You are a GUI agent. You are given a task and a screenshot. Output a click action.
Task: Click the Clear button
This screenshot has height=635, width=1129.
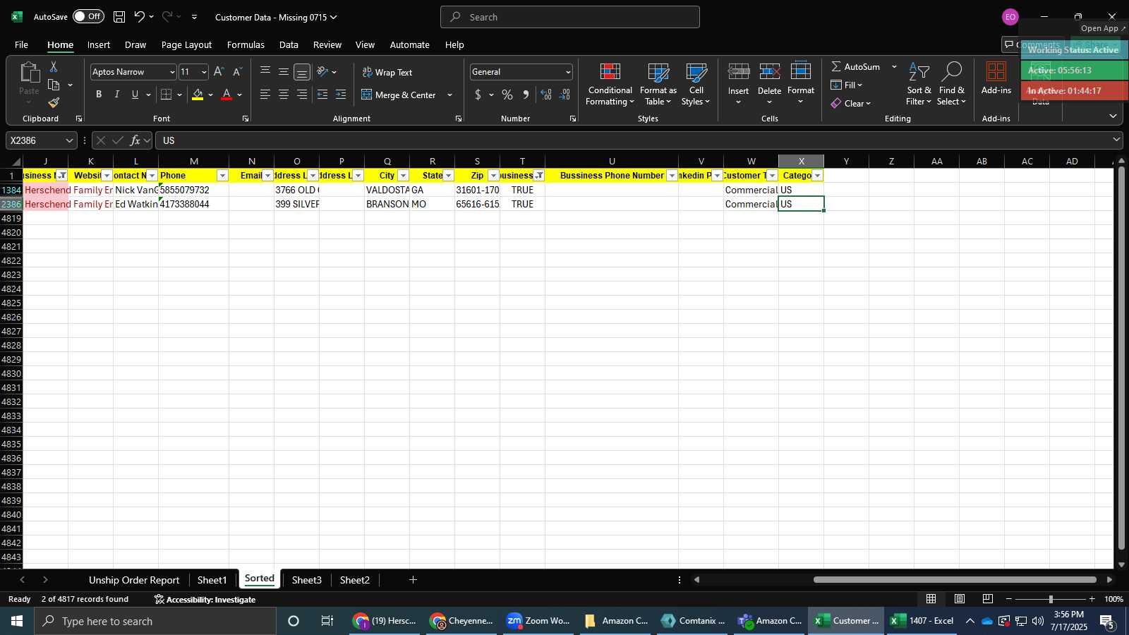coord(851,103)
